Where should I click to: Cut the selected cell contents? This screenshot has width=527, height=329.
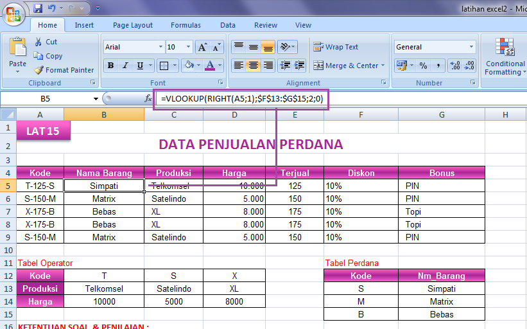point(46,42)
